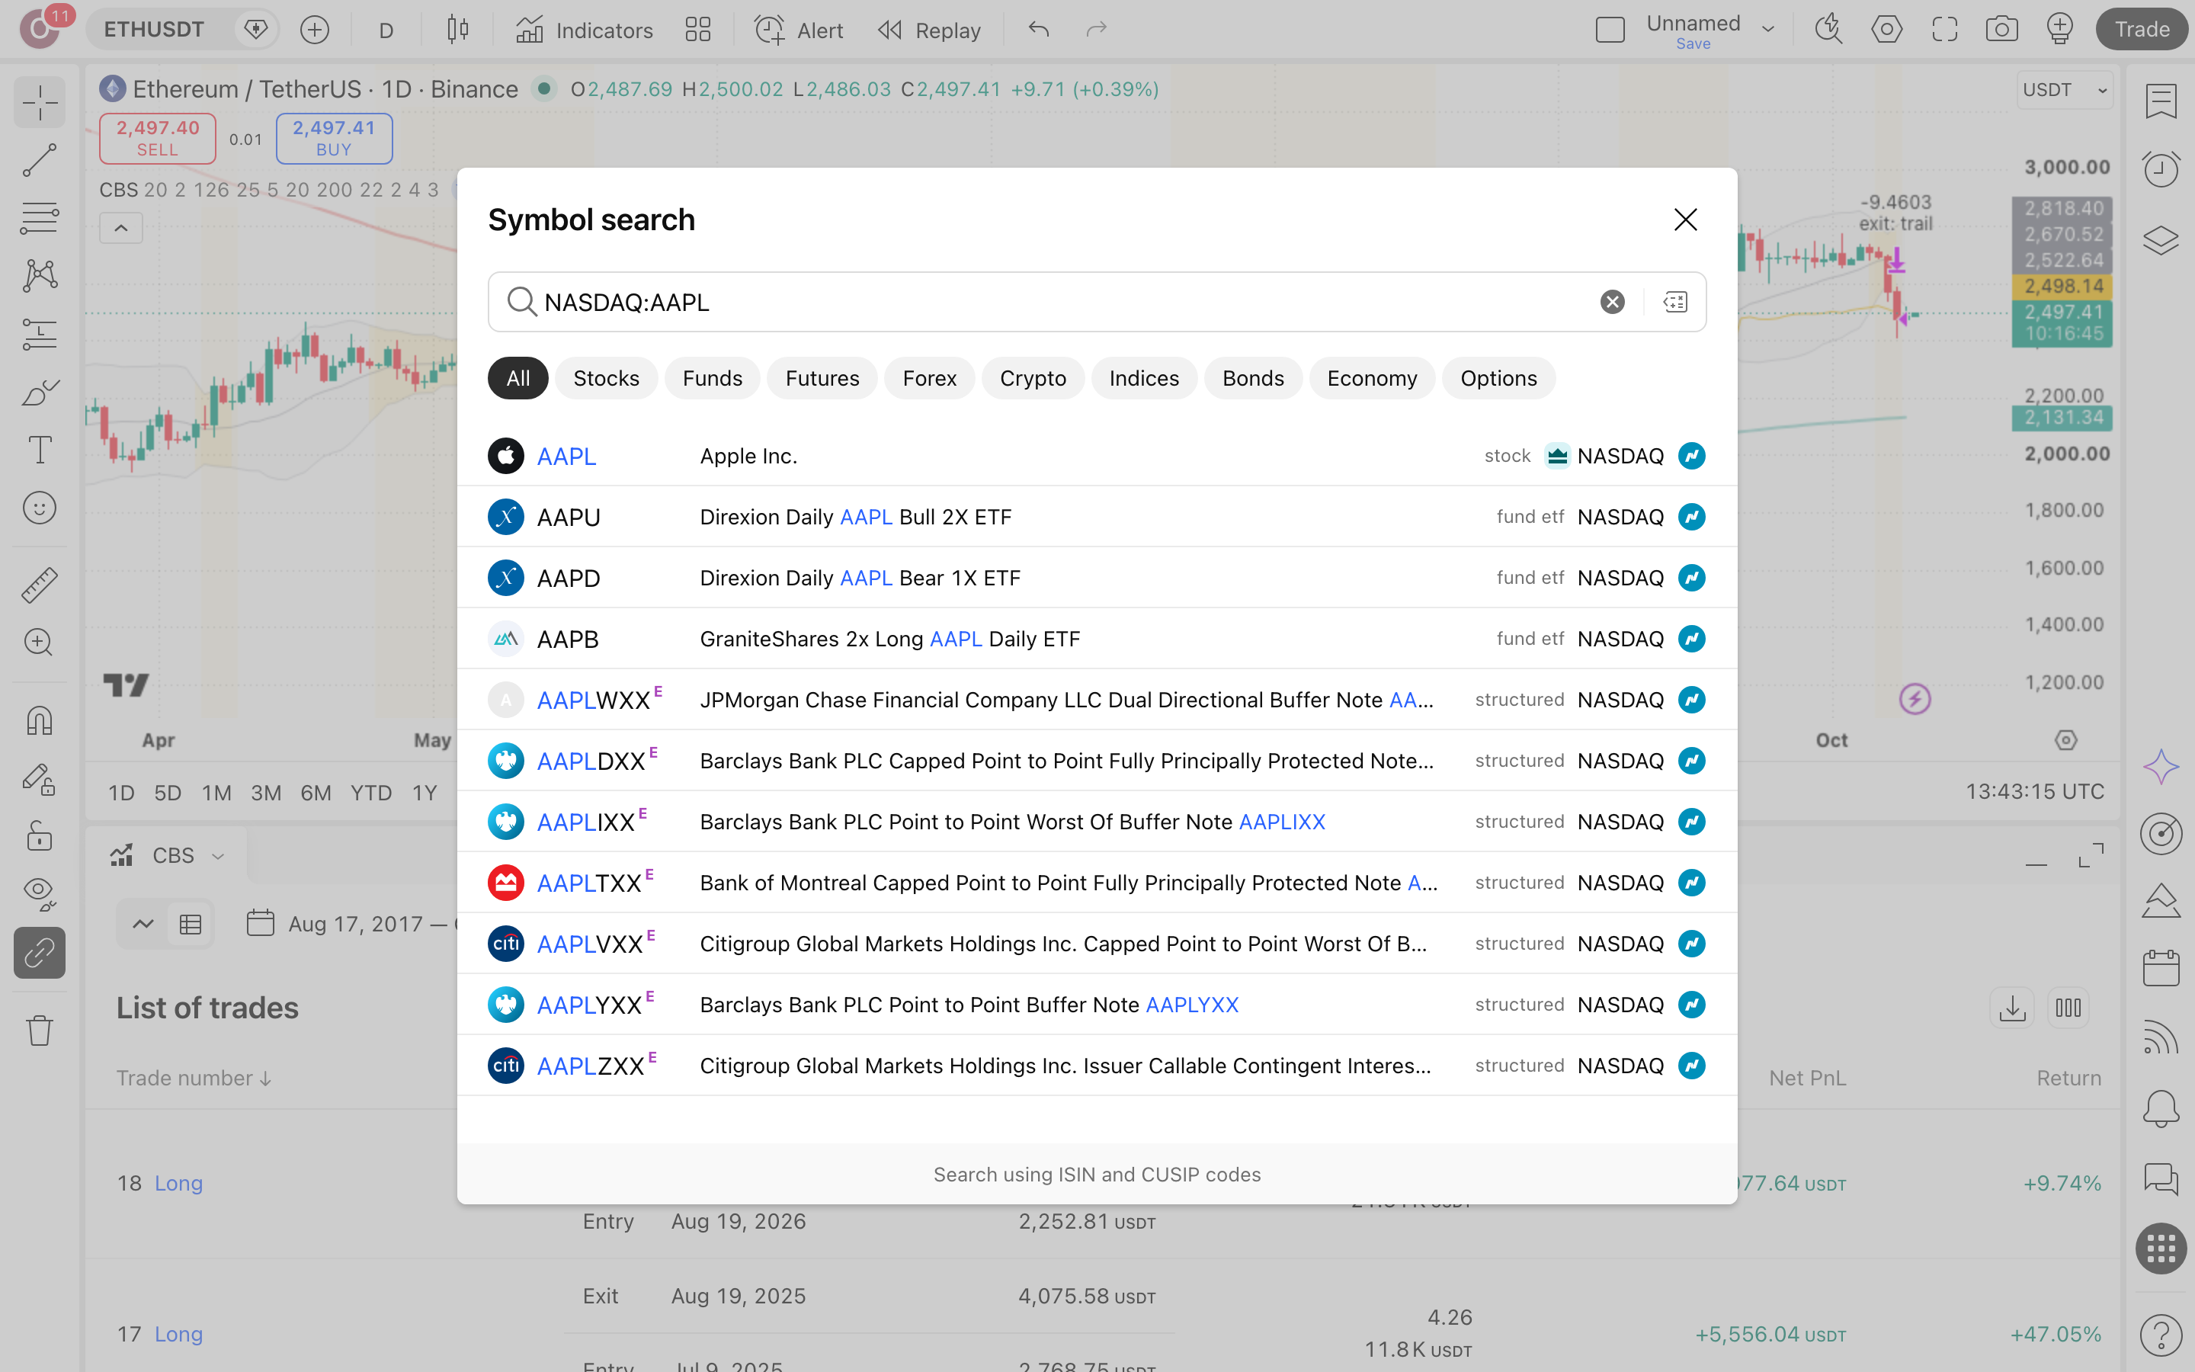Select the ruler measure tool
The height and width of the screenshot is (1372, 2195).
39,585
